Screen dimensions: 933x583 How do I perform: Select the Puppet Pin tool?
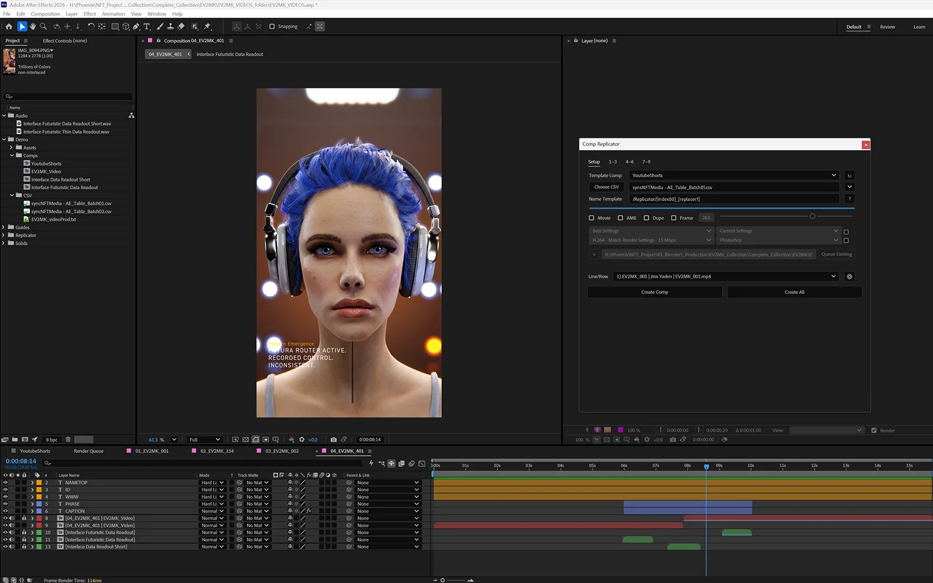point(207,26)
